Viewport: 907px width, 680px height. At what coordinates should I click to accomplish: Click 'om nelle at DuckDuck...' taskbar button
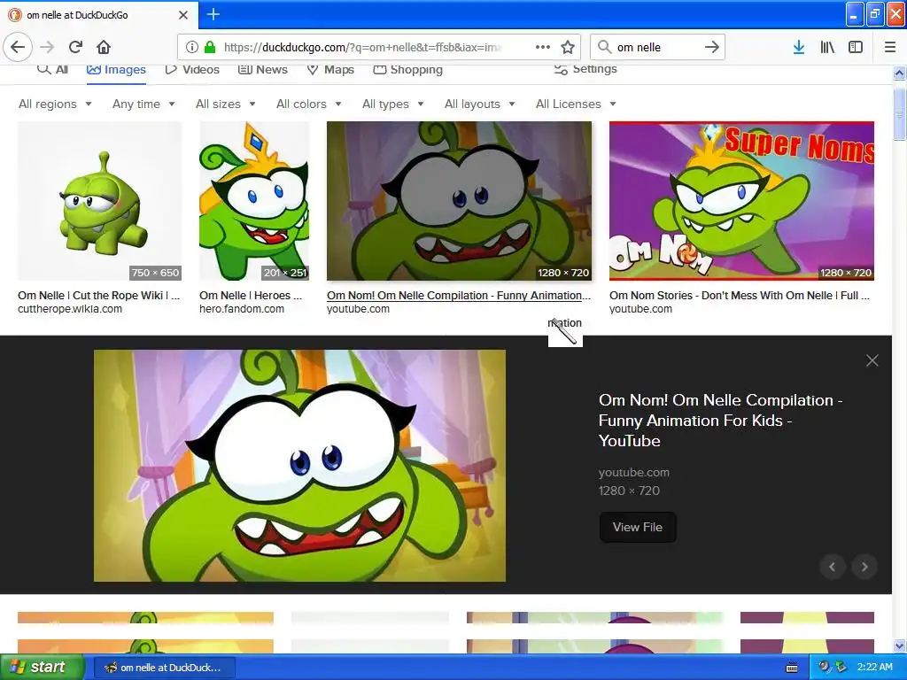point(164,668)
